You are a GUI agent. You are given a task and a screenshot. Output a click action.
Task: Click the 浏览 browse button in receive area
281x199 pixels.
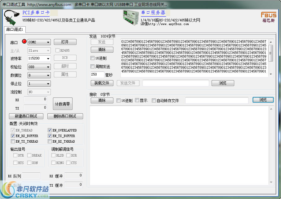[263, 100]
